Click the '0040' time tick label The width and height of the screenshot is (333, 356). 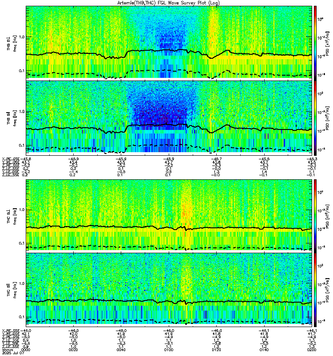pyautogui.click(x=121, y=350)
